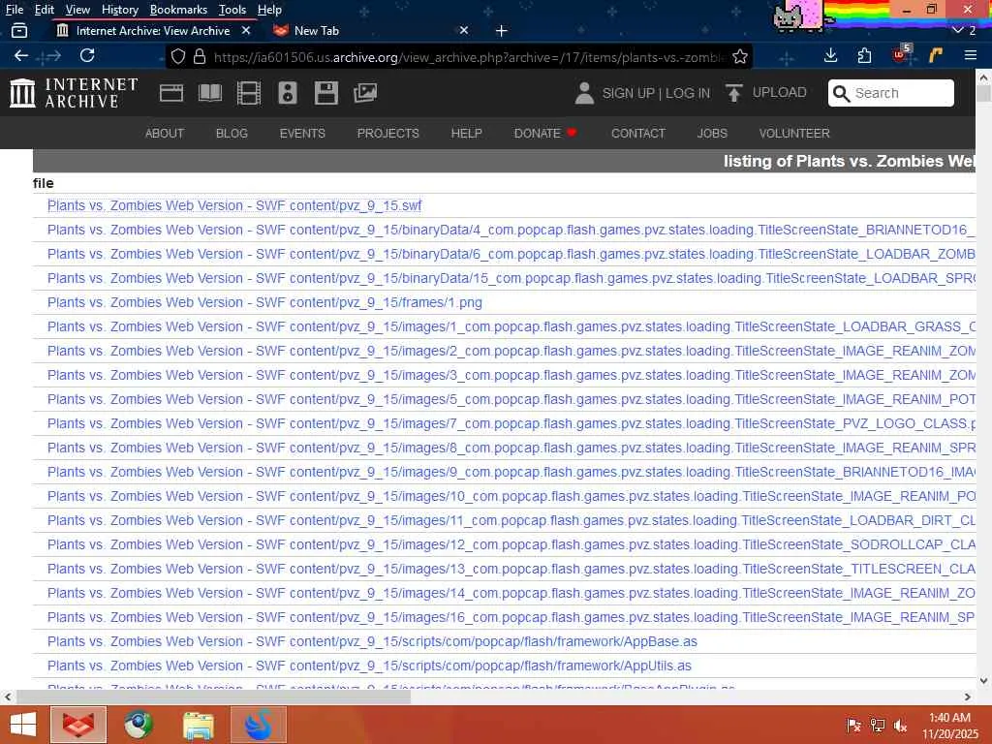Open the VOLUNTEER navigation link
The height and width of the screenshot is (744, 992).
tap(794, 134)
